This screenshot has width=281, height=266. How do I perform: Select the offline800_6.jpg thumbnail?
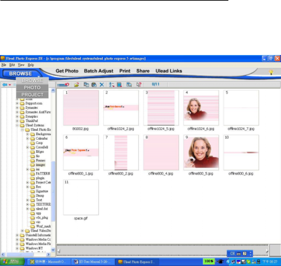[x=241, y=153]
